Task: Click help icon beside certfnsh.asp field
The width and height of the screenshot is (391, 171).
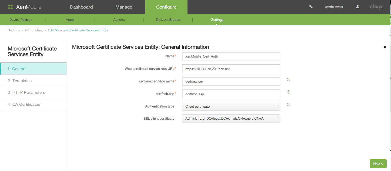Action: pos(288,92)
